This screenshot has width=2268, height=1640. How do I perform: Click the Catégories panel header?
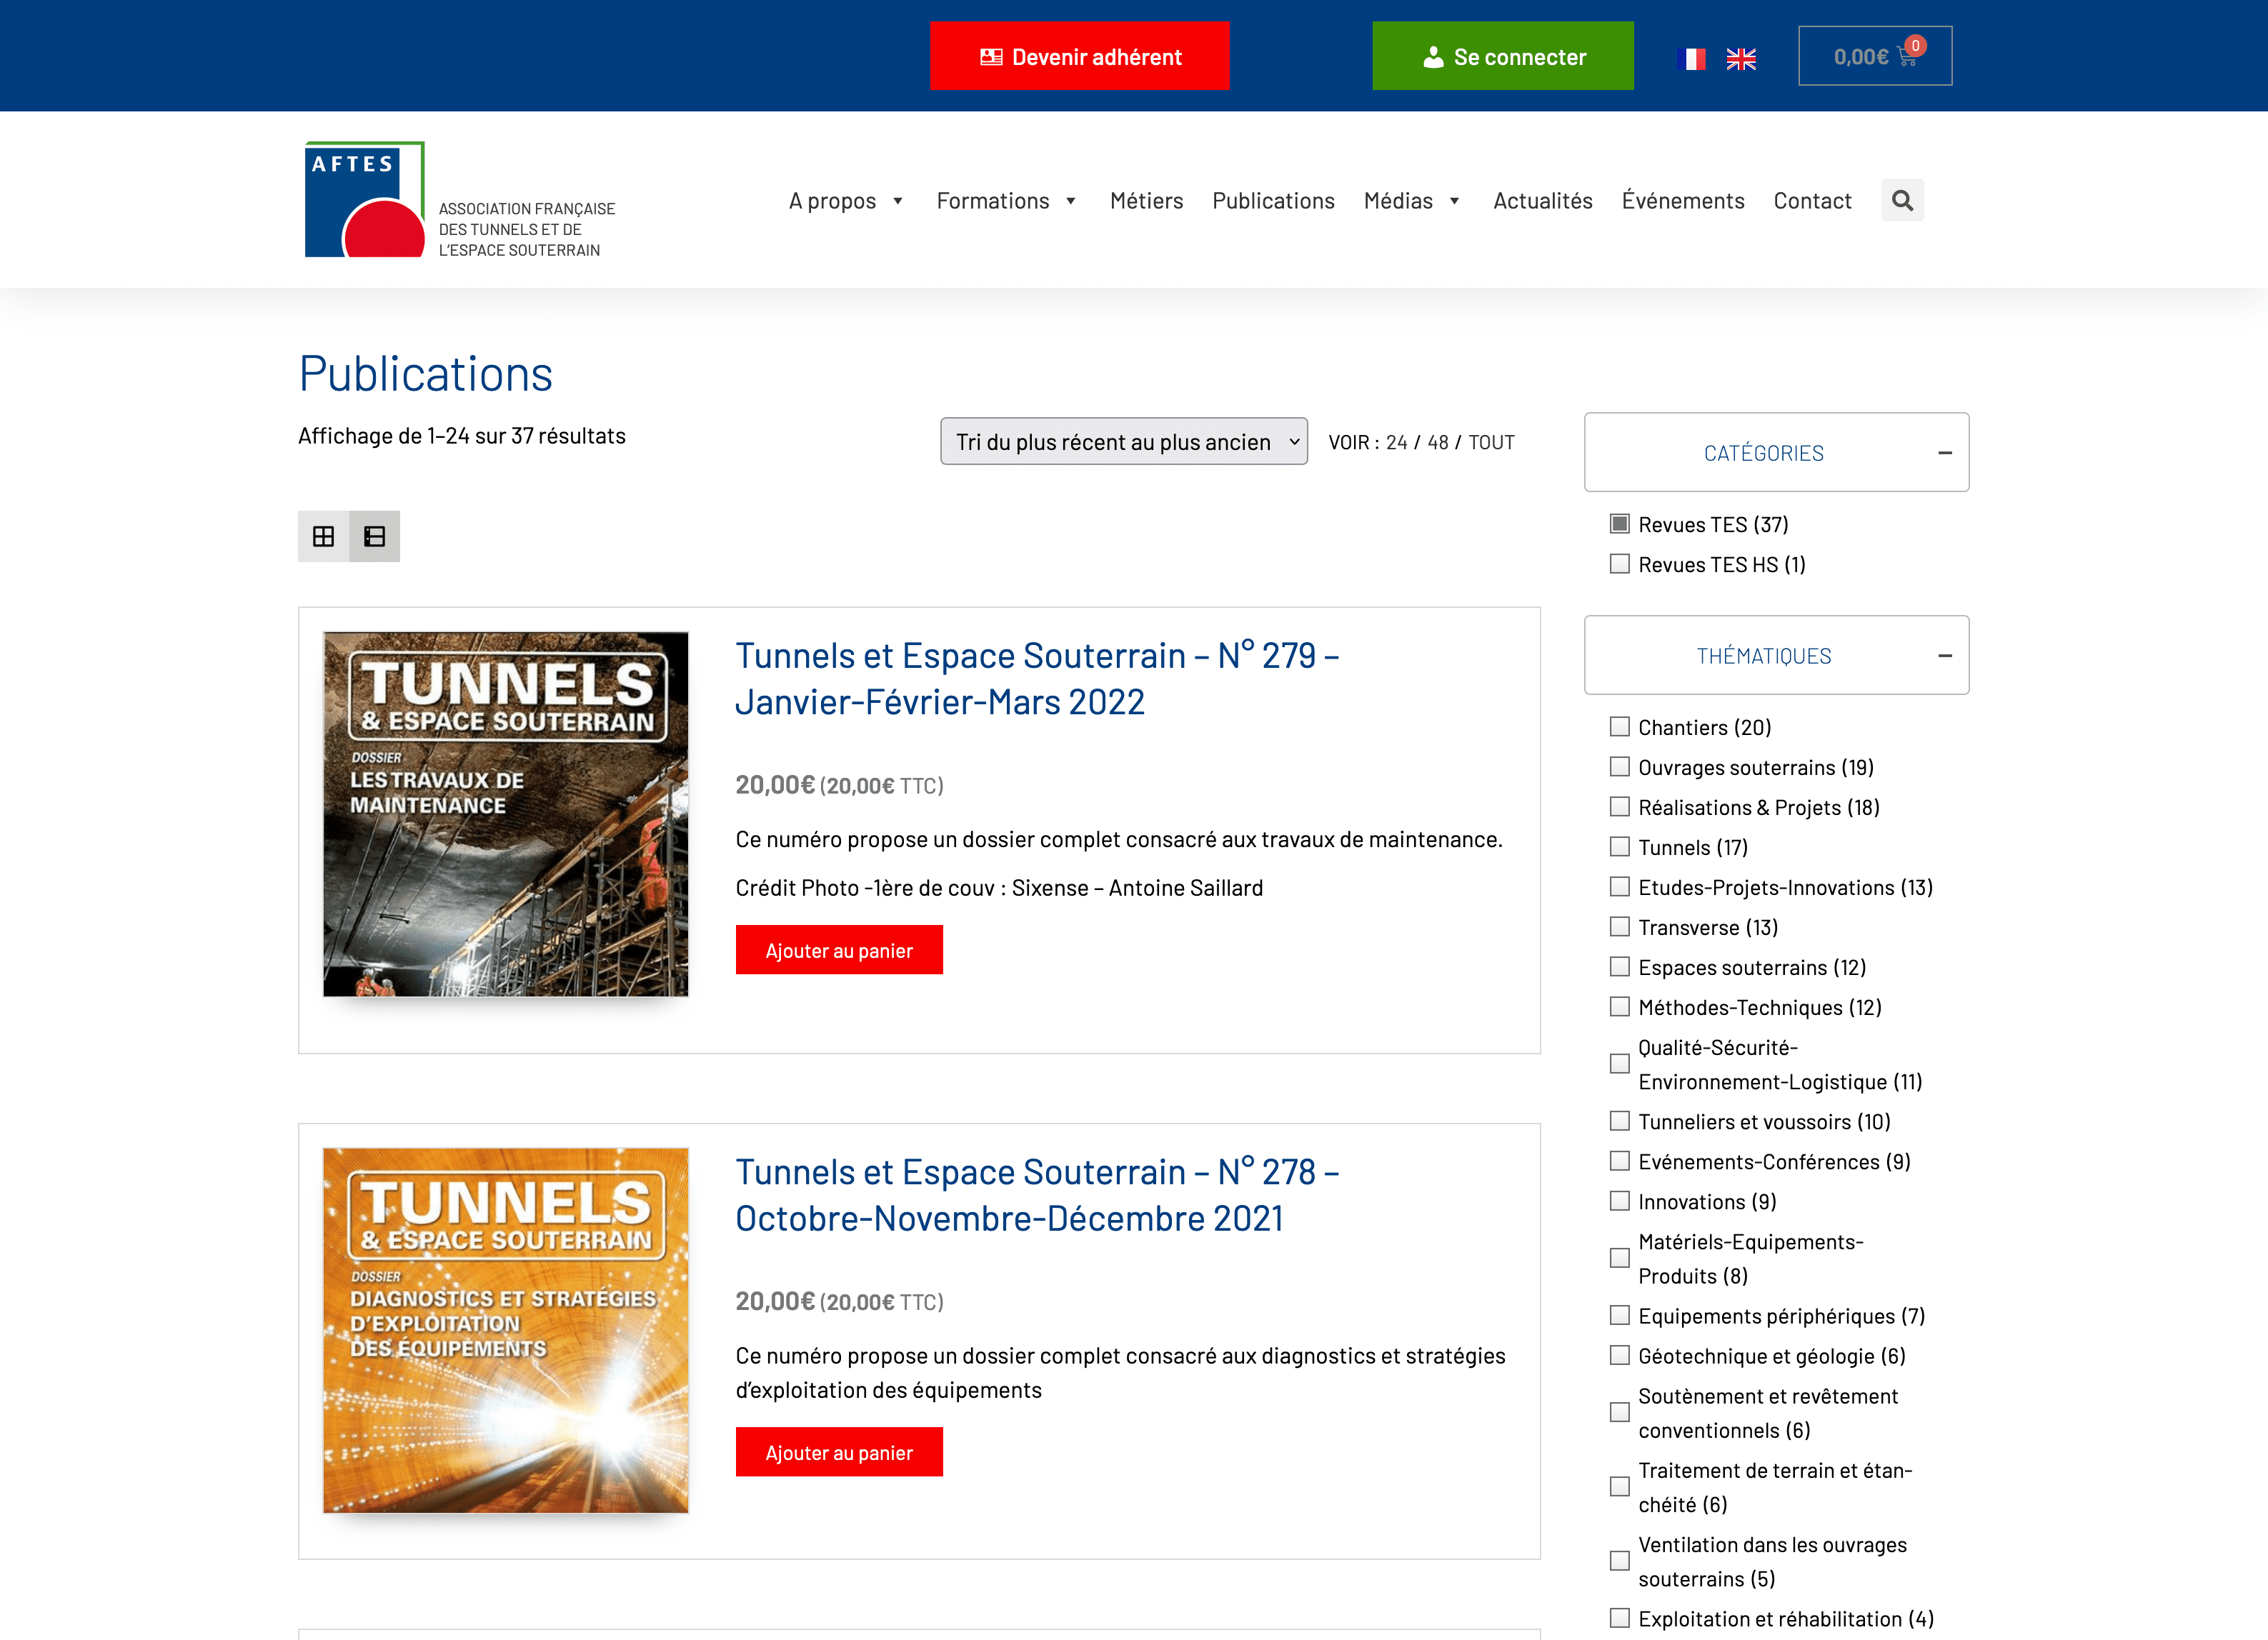[x=1776, y=453]
